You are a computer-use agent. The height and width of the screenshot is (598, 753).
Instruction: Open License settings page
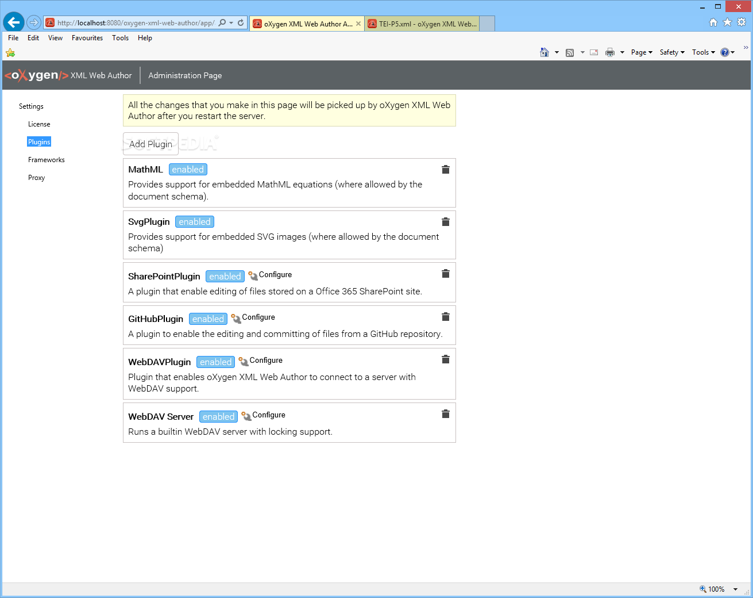point(39,124)
